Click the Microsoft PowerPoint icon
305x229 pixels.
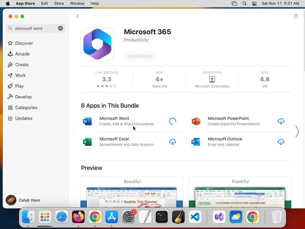pyautogui.click(x=196, y=121)
